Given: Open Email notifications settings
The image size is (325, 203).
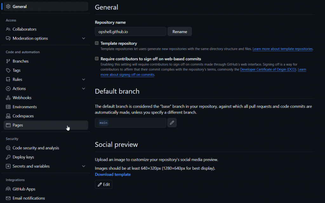Looking at the screenshot, I should pyautogui.click(x=46, y=198).
